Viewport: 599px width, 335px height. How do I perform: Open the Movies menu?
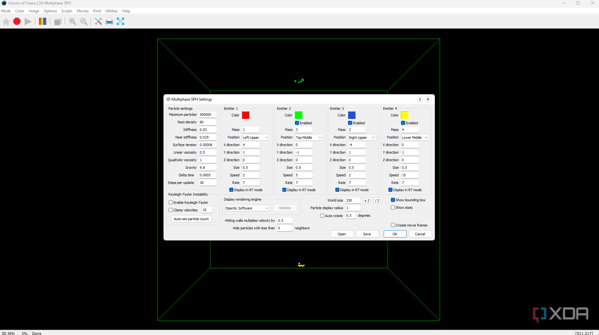point(83,11)
